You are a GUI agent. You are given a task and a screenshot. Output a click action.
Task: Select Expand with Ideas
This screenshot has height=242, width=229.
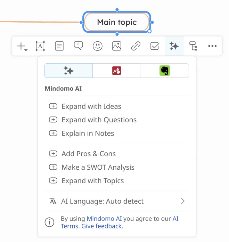point(91,106)
